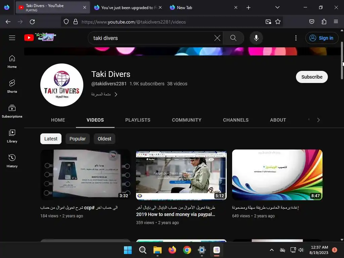Open Save to Pocket icon
This screenshot has width=344, height=258.
pos(311,22)
